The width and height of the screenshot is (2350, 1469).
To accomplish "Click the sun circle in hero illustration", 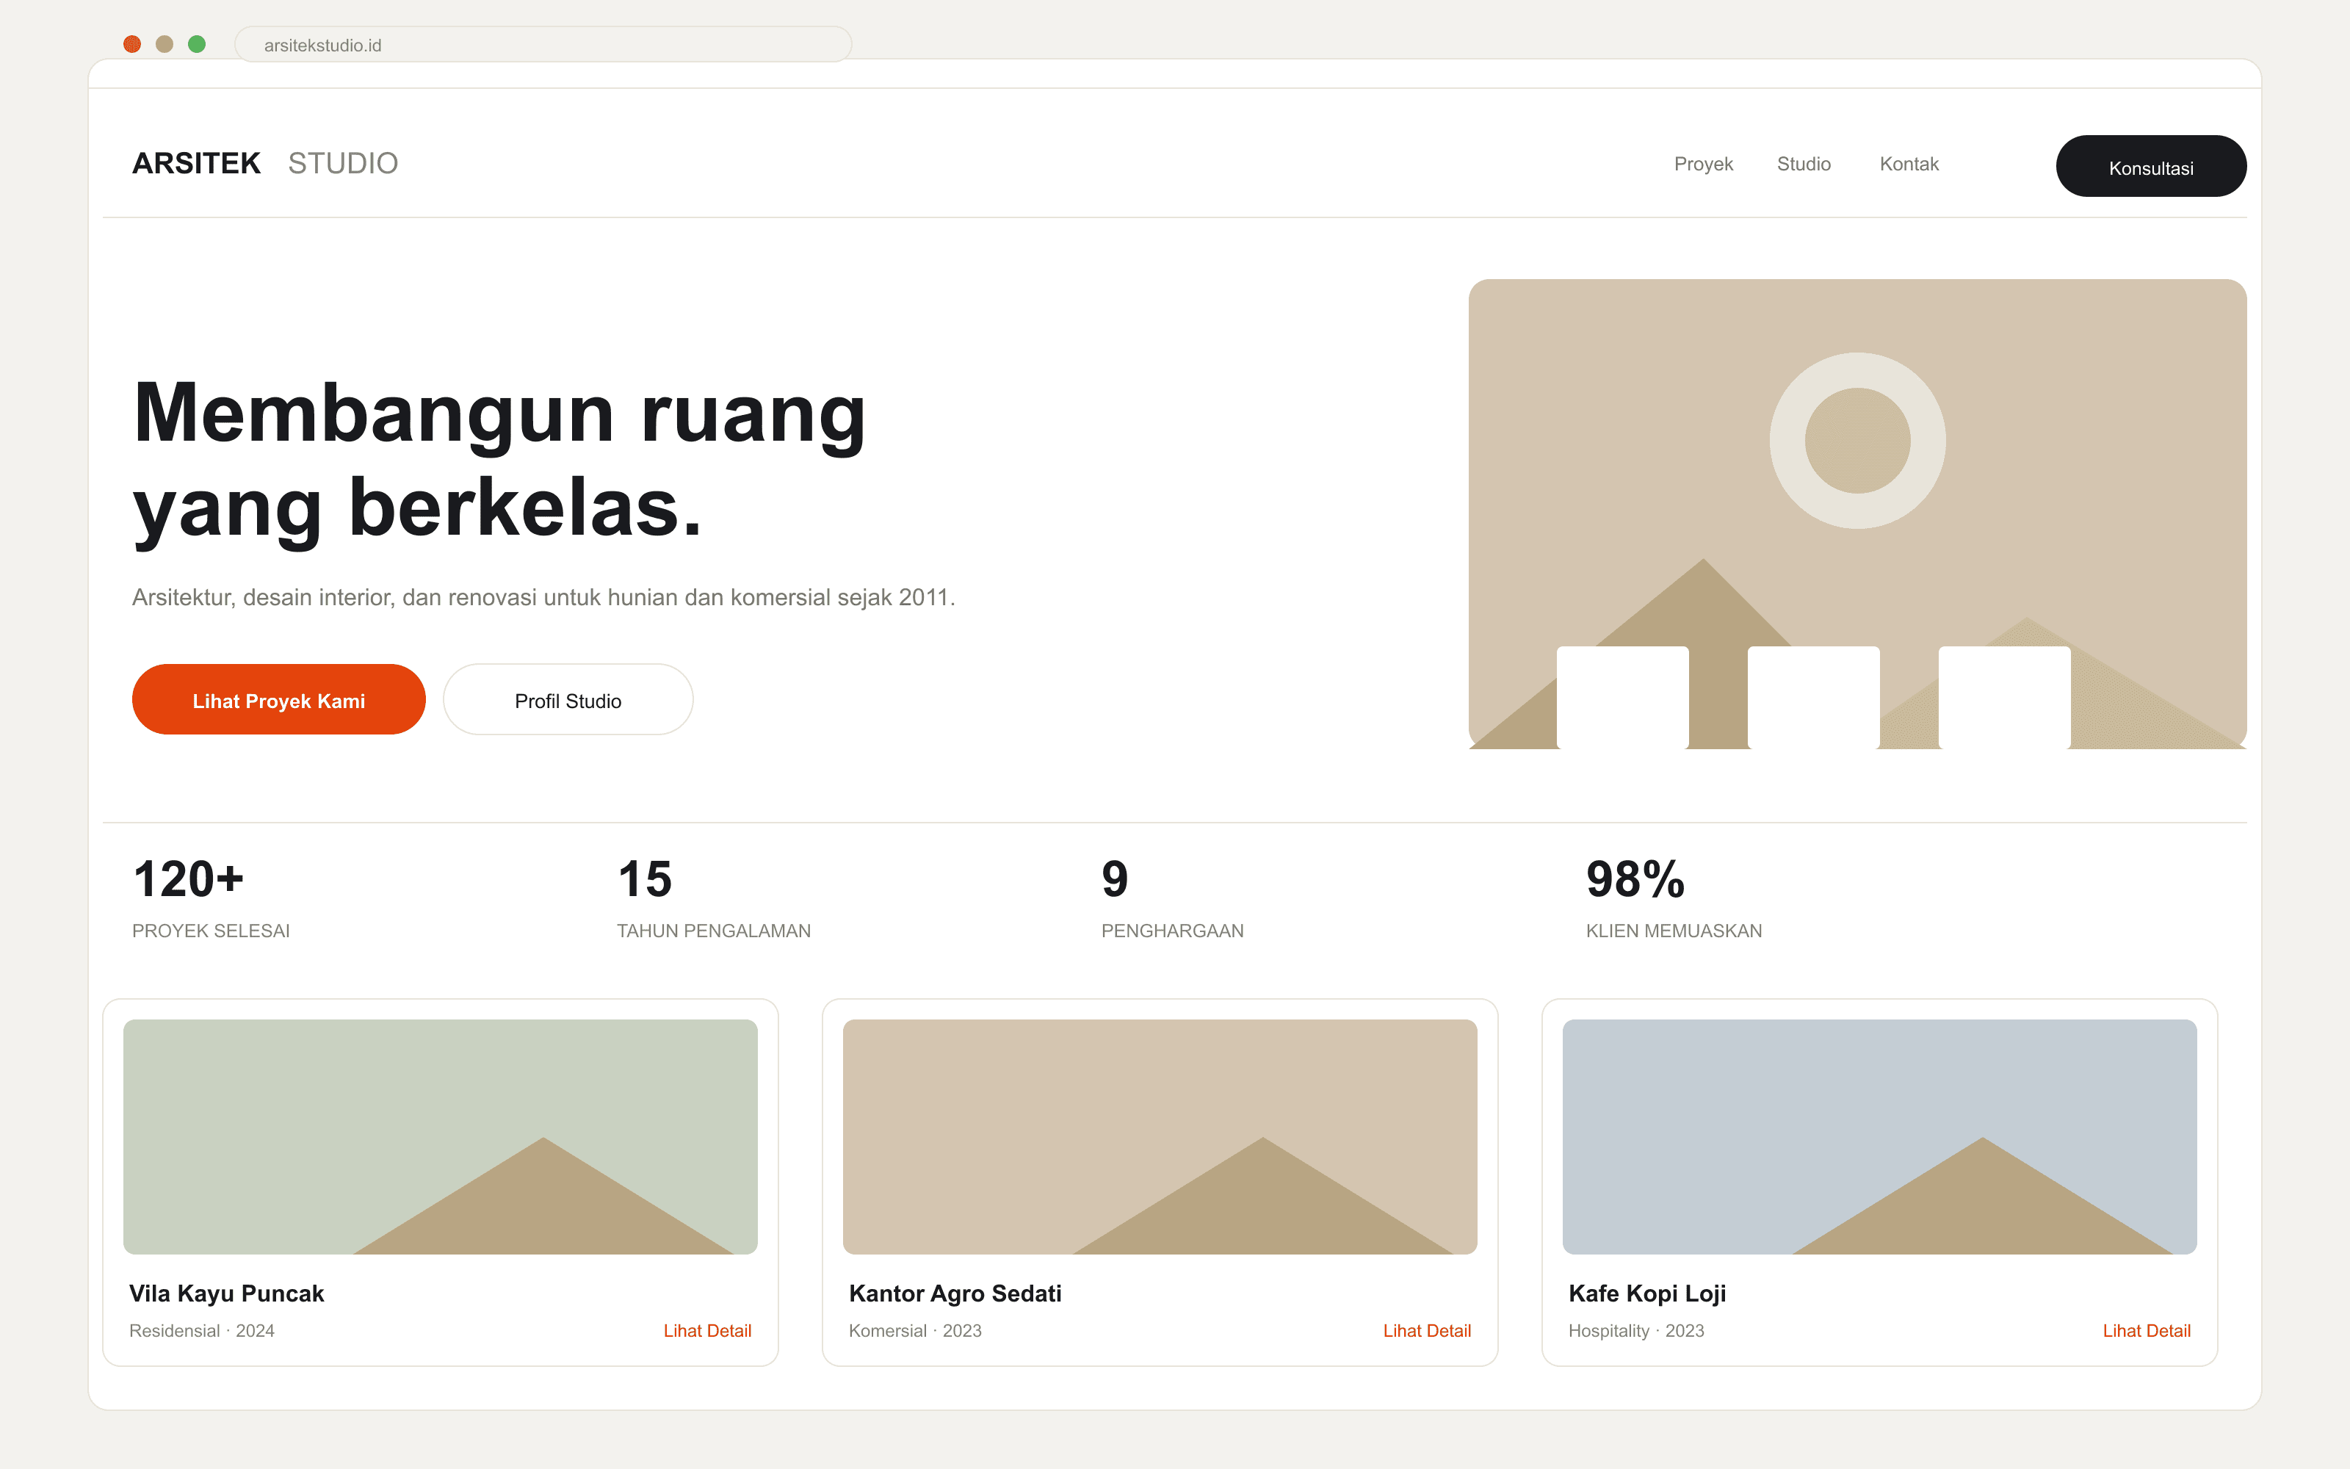I will pos(1856,440).
